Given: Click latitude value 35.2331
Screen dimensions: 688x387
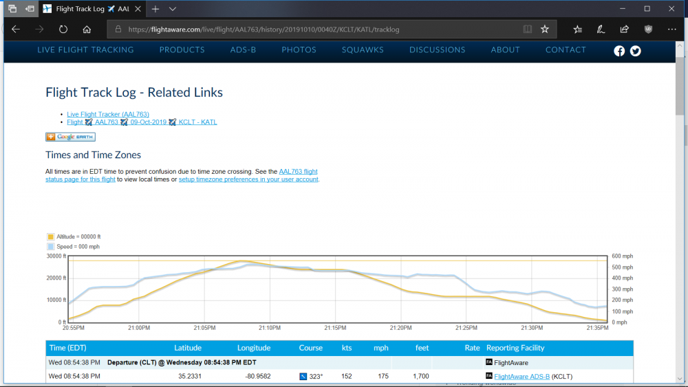Looking at the screenshot, I should point(190,377).
